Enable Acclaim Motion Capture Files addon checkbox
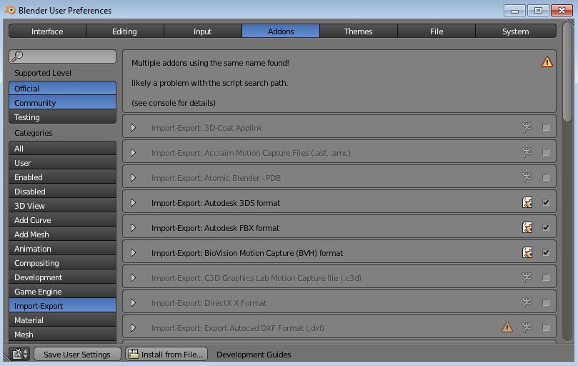This screenshot has height=366, width=578. point(546,152)
